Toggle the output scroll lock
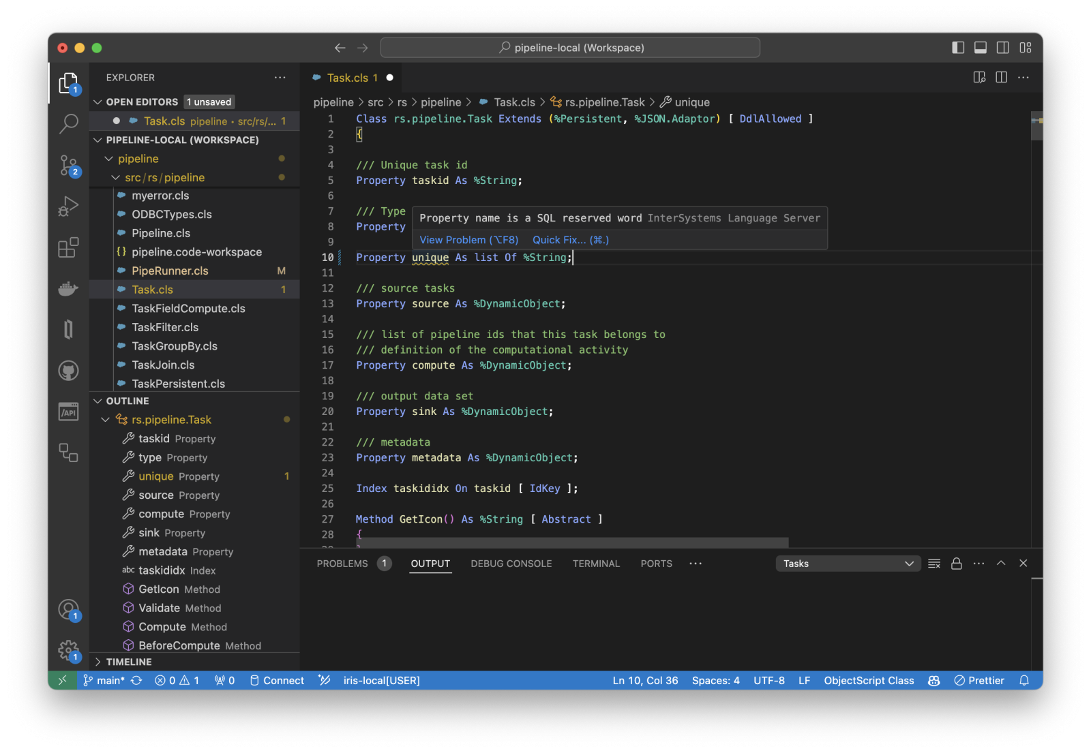Screen dimensions: 1091x753 tap(957, 564)
